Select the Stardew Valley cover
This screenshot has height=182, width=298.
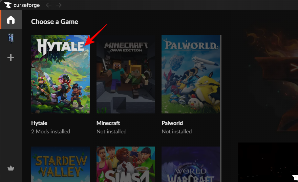coord(60,164)
